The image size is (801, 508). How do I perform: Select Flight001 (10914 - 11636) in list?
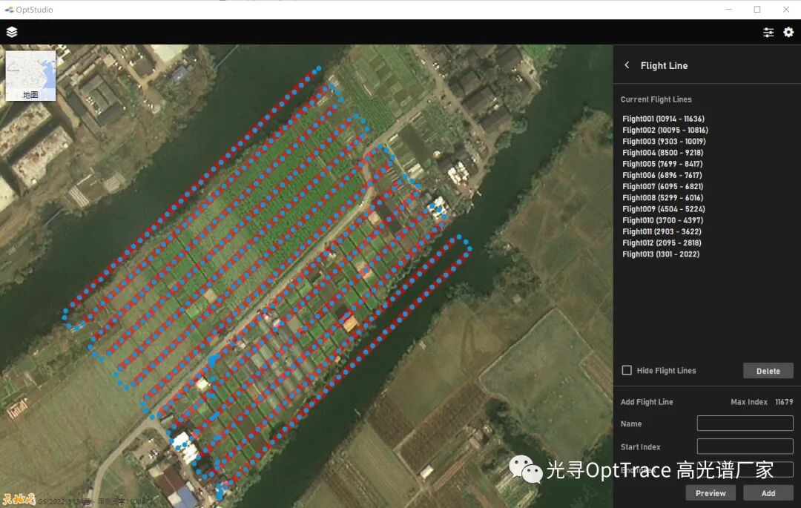click(x=663, y=119)
